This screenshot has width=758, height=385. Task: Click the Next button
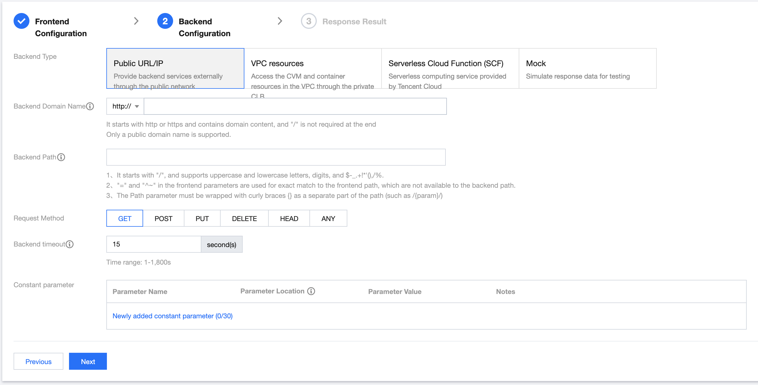(88, 361)
